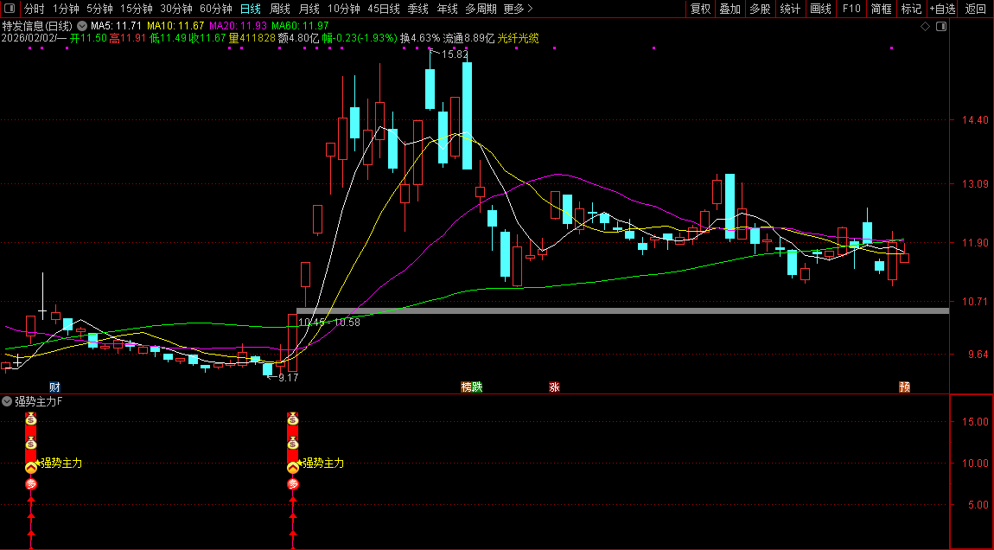
Task: Toggle 复权 price adjustment
Action: click(x=699, y=9)
